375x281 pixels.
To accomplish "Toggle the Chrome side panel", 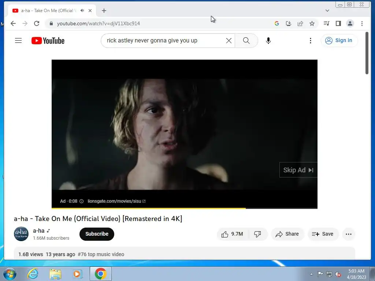I will click(x=338, y=23).
